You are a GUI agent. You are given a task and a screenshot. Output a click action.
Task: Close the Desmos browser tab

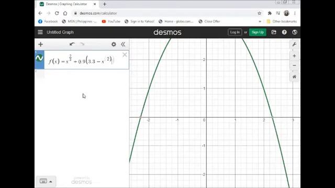(95, 4)
